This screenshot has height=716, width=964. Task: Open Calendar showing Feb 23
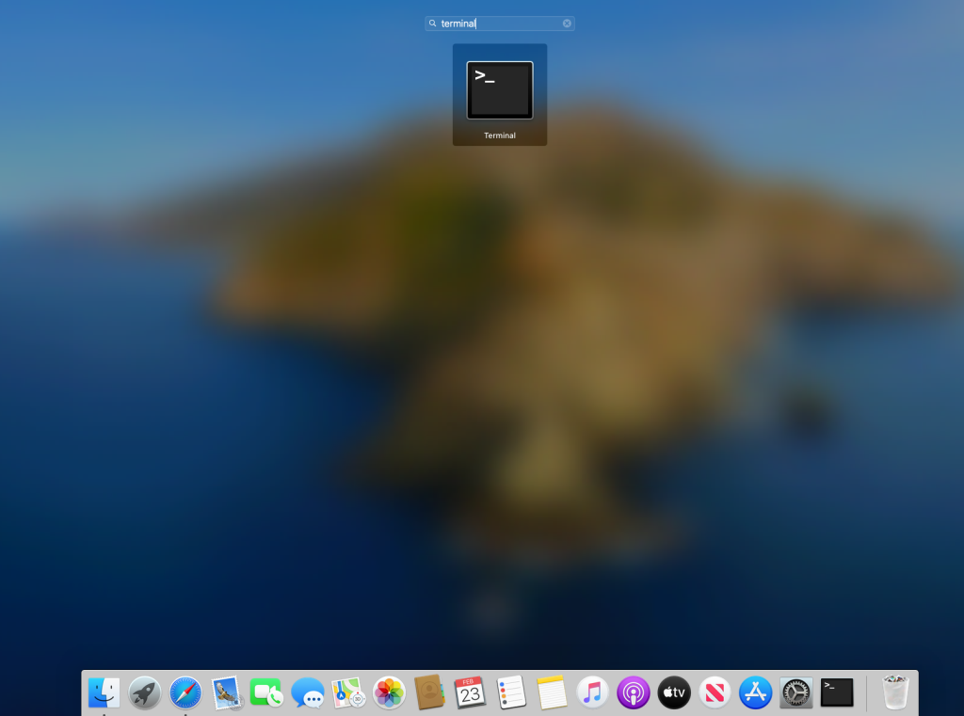(470, 693)
